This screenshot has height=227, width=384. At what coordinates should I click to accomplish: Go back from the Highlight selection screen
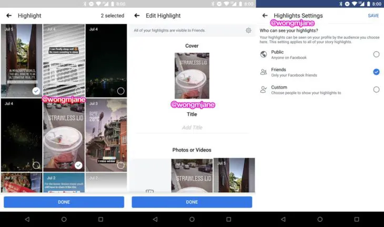click(x=9, y=16)
